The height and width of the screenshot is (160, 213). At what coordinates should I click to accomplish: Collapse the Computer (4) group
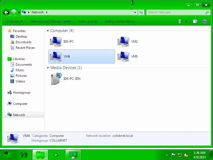click(x=48, y=31)
